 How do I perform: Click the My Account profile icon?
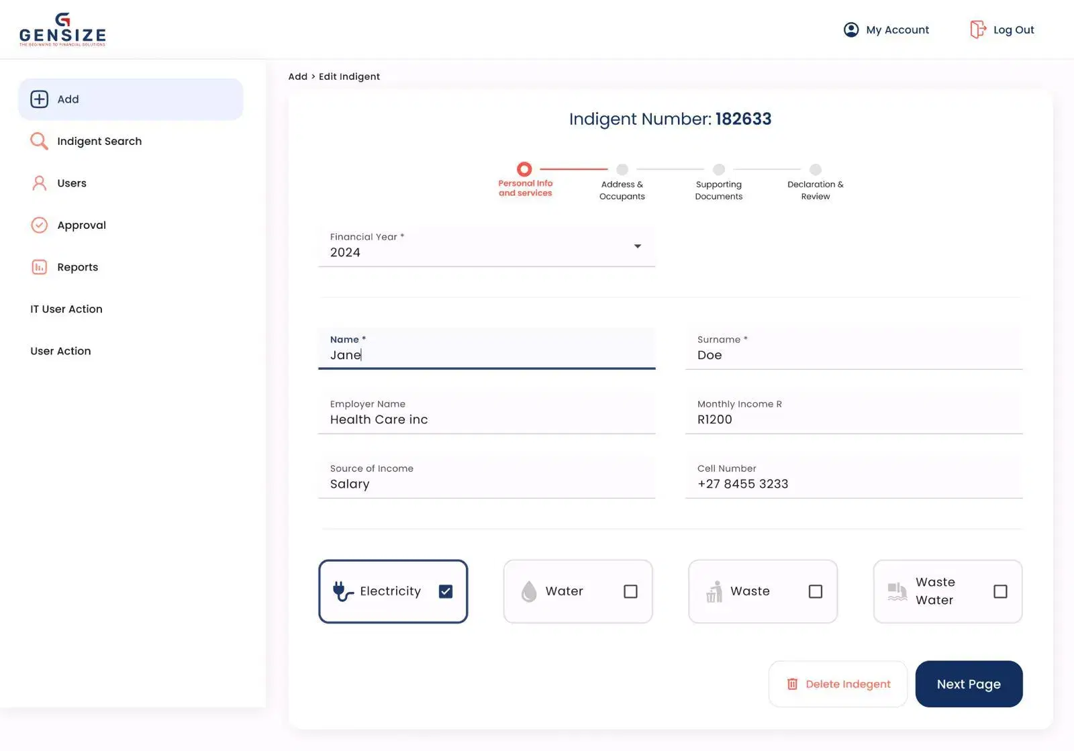point(850,30)
